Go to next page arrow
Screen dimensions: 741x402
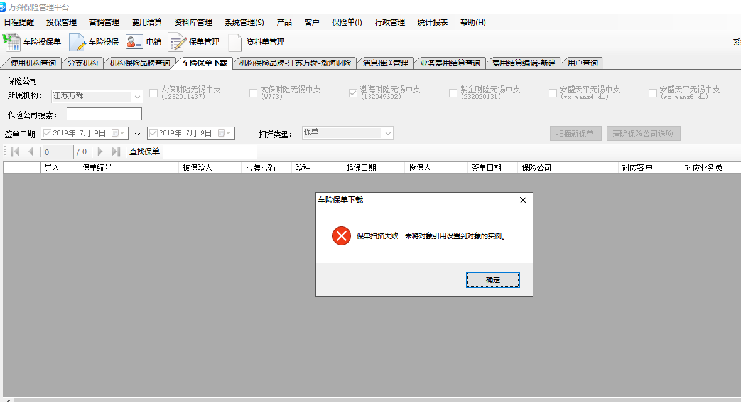tap(100, 152)
